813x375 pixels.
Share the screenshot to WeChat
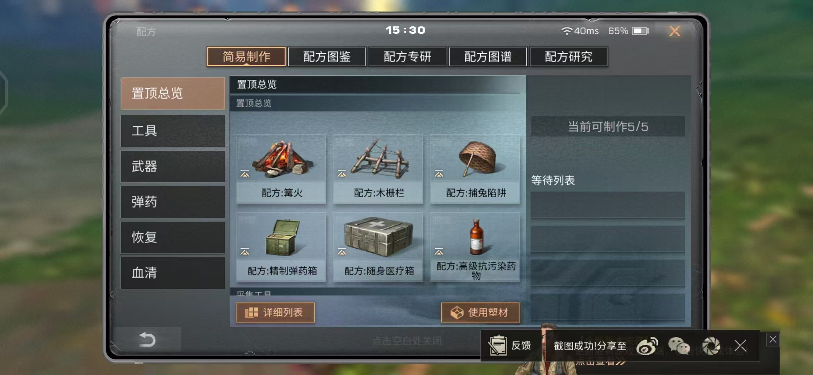point(679,346)
